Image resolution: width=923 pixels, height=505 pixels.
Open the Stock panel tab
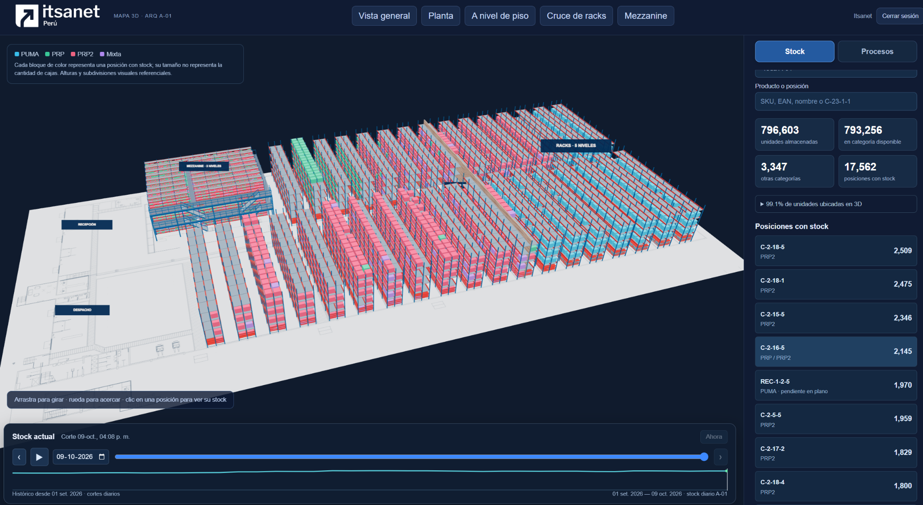(x=795, y=51)
